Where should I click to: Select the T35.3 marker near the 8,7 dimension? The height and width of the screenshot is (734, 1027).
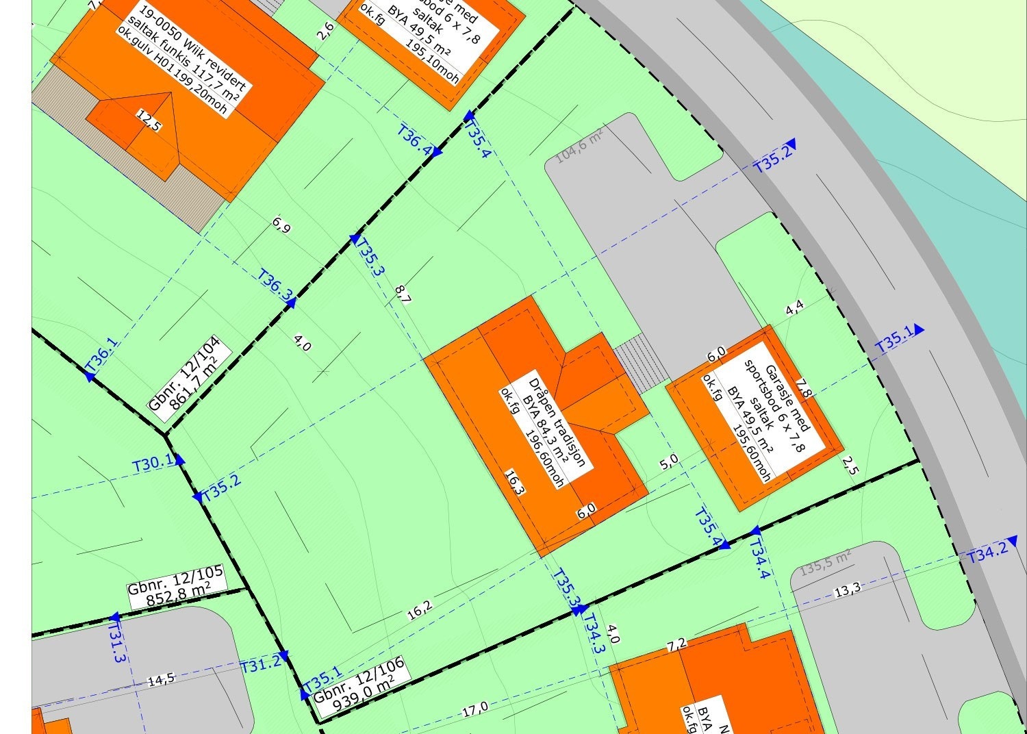[355, 238]
